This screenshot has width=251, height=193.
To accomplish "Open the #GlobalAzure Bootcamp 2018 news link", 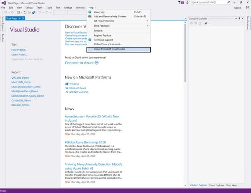I will [85, 142].
